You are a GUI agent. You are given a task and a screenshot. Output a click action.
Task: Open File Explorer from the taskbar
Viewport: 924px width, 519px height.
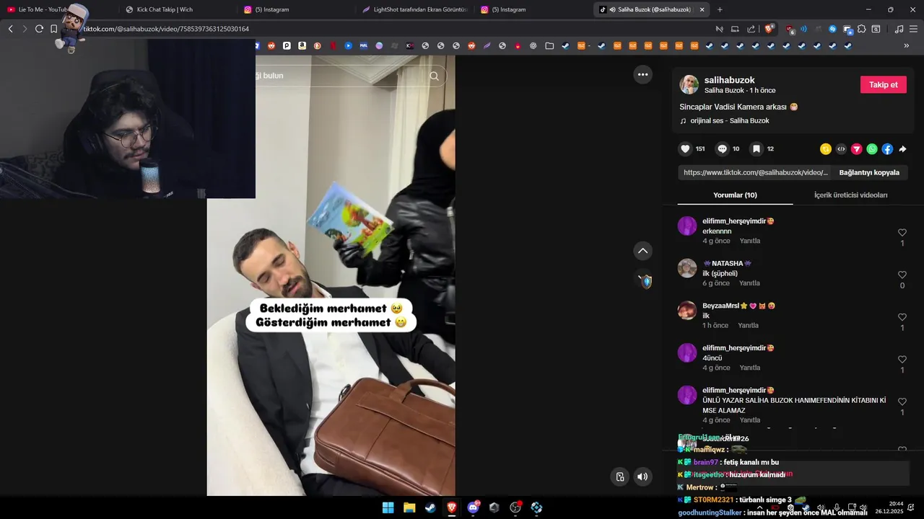pyautogui.click(x=409, y=507)
